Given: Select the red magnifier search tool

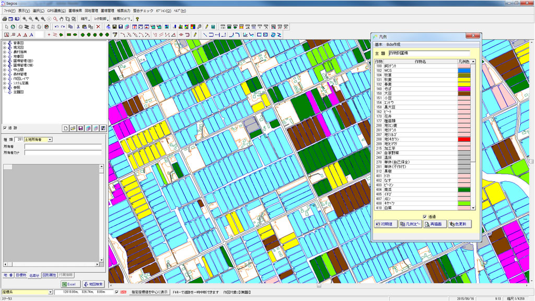Looking at the screenshot, I should pos(55,19).
